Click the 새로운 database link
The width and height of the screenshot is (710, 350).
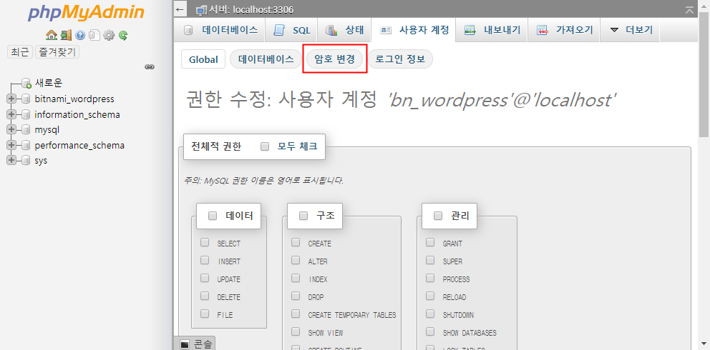pos(49,83)
